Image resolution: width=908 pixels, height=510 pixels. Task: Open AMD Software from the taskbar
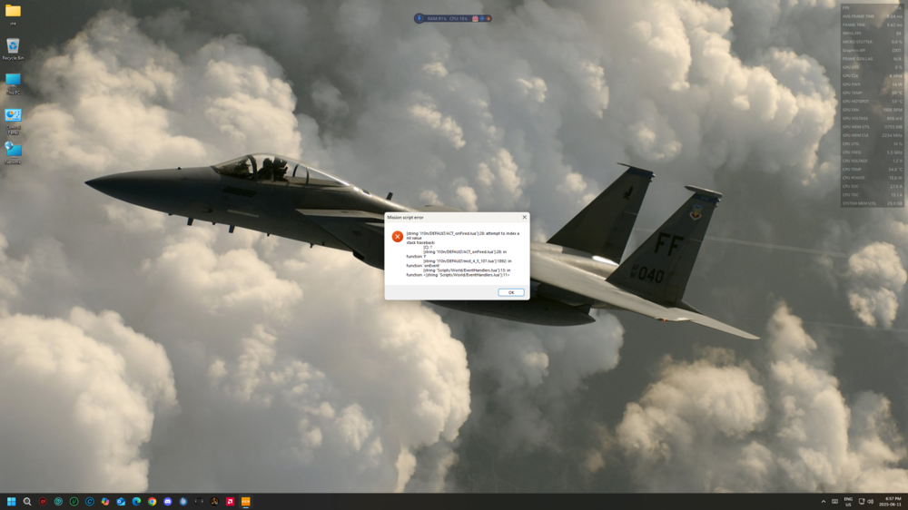click(230, 501)
